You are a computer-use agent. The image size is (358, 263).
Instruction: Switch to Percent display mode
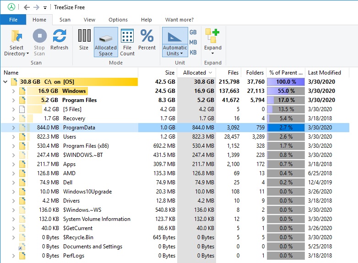pyautogui.click(x=147, y=40)
